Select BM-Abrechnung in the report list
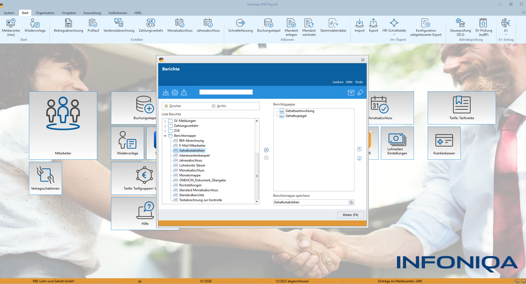Screen dimensions: 526x284 point(191,141)
